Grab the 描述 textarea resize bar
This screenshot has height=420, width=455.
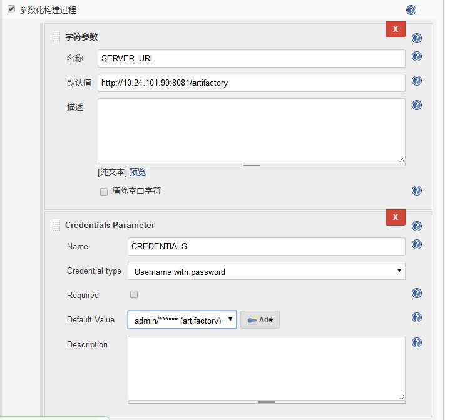pyautogui.click(x=252, y=164)
